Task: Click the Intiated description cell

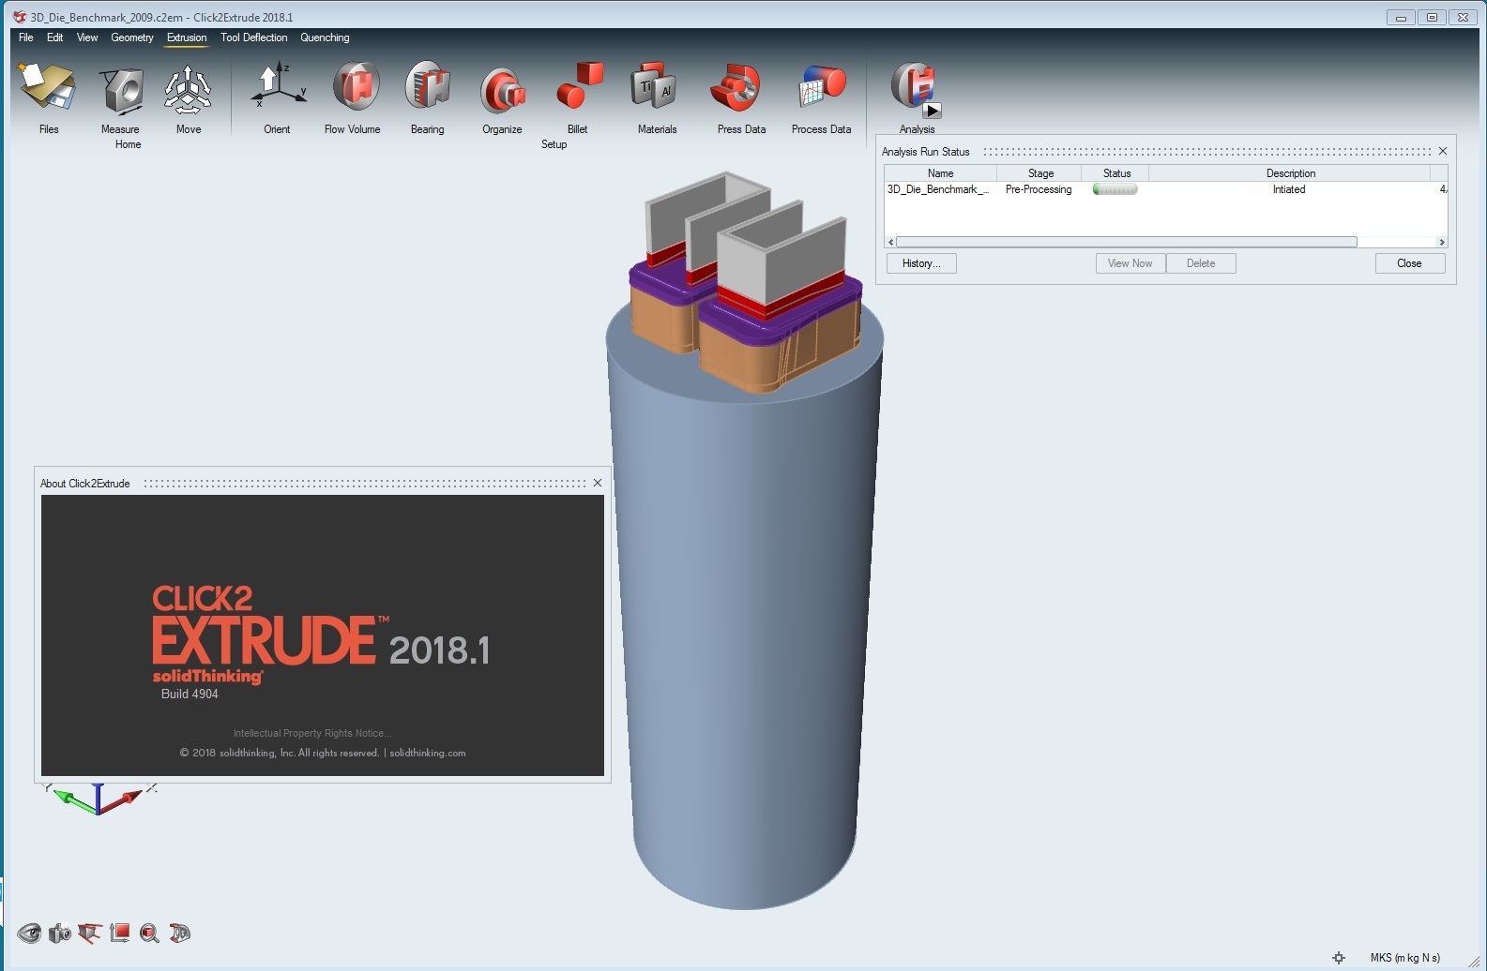Action: 1289,189
